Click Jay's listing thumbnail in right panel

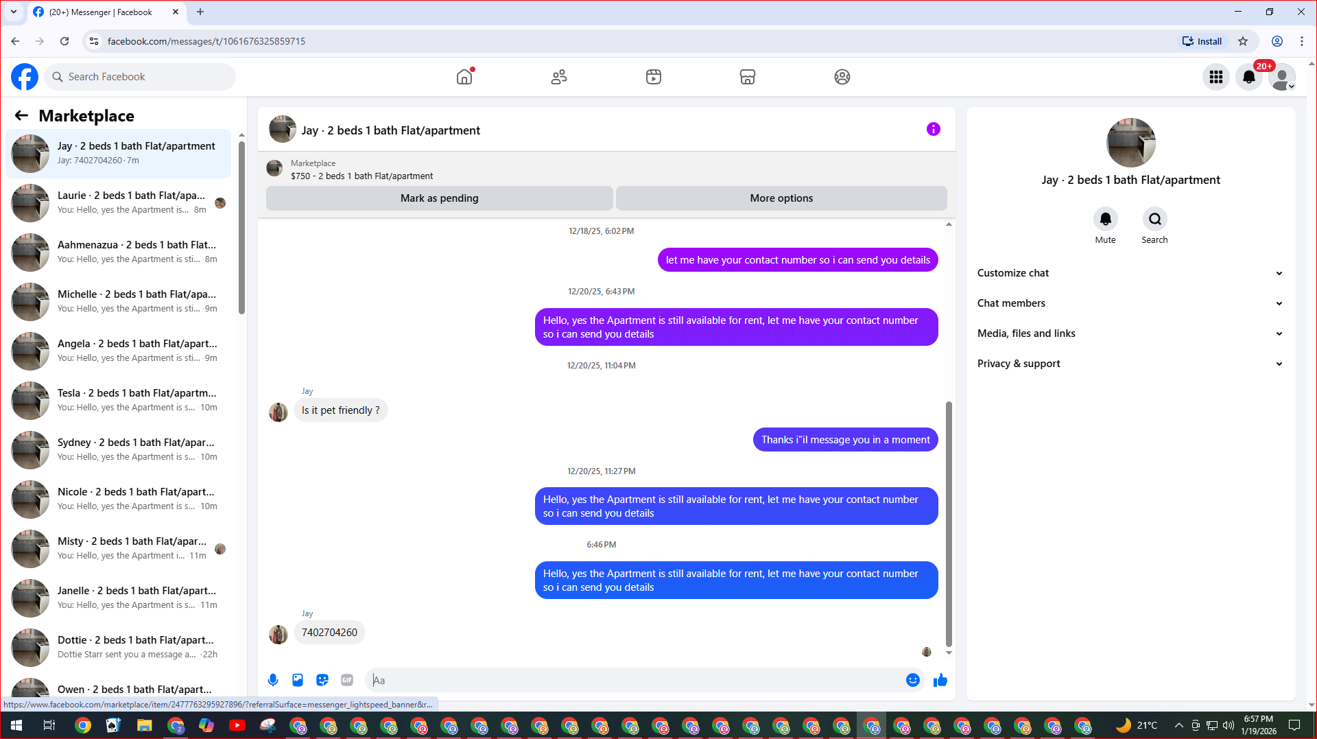click(x=1130, y=143)
